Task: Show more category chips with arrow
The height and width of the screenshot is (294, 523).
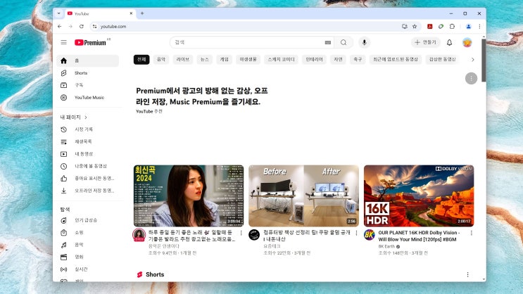Action: tap(472, 60)
